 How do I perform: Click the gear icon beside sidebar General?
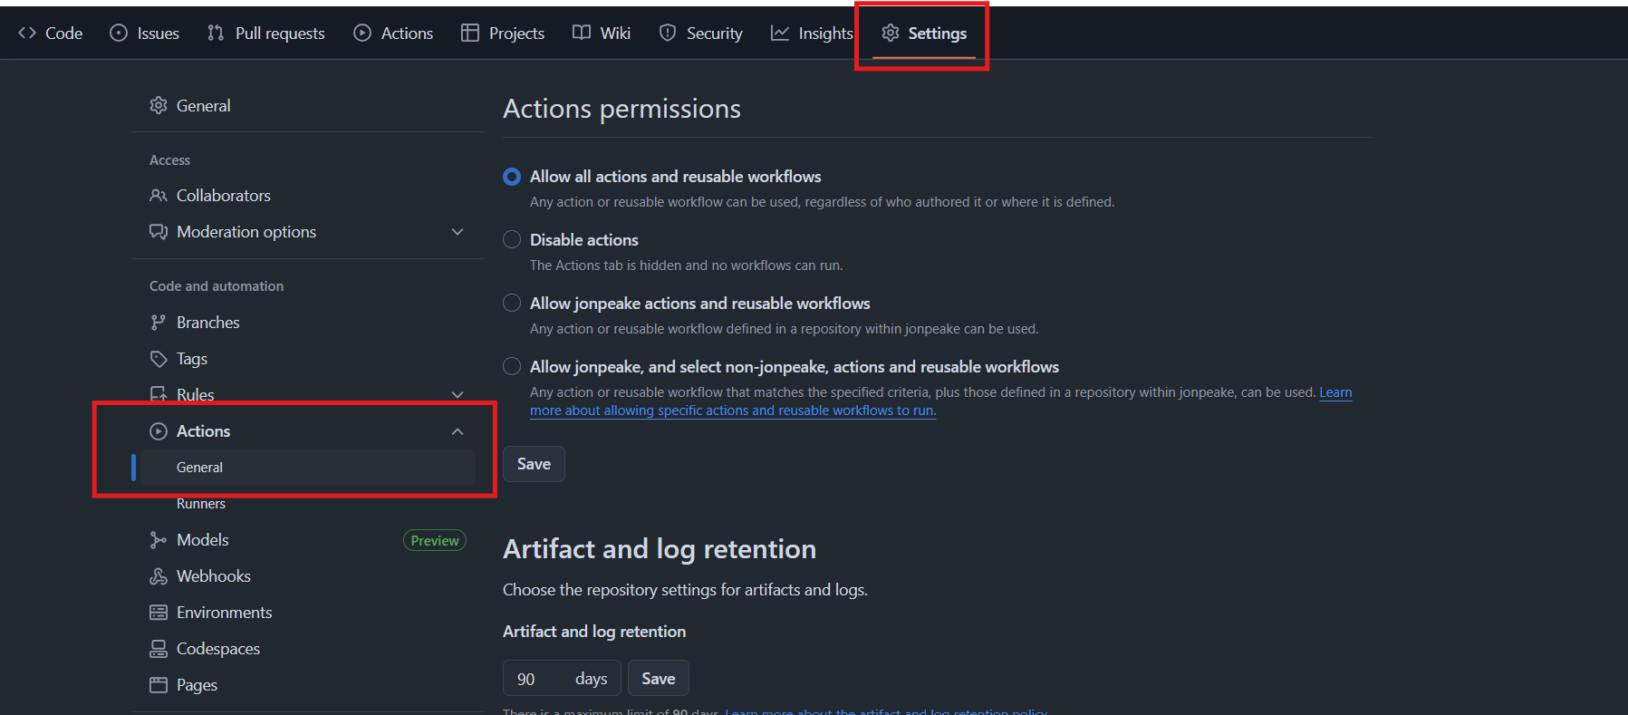point(159,106)
